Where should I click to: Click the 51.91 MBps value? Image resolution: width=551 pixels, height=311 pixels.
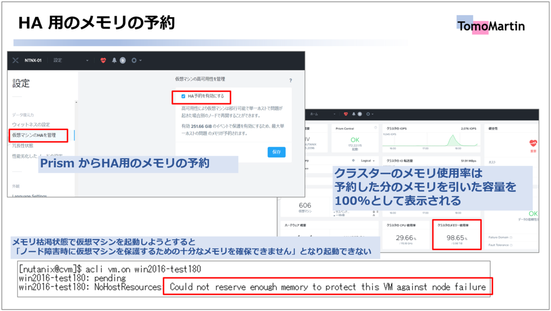point(469,161)
